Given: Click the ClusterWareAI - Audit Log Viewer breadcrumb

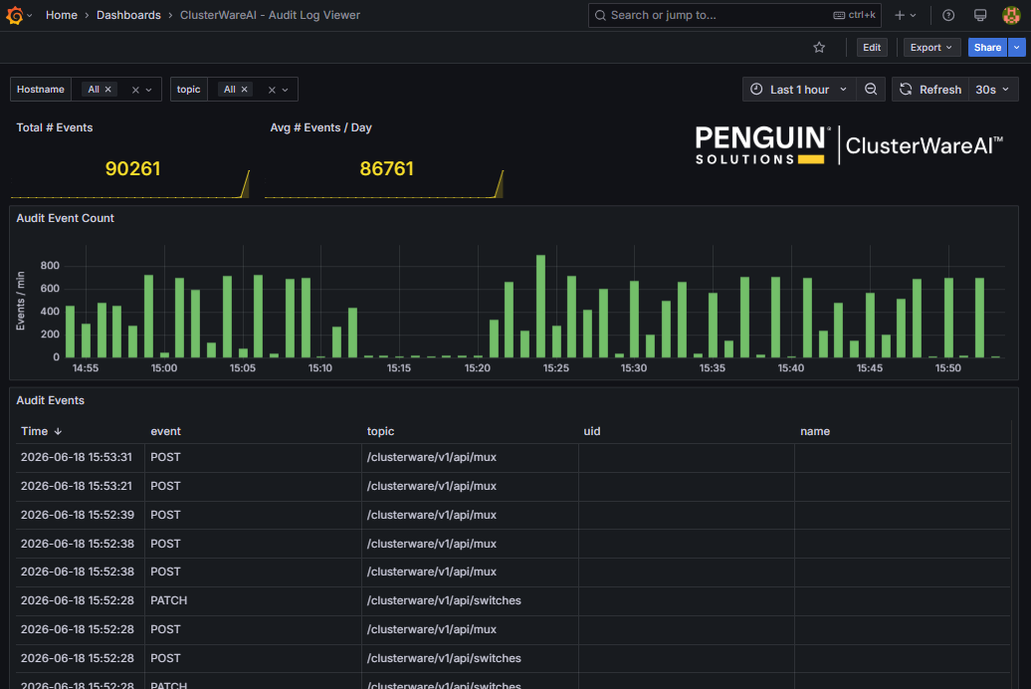Looking at the screenshot, I should [271, 15].
